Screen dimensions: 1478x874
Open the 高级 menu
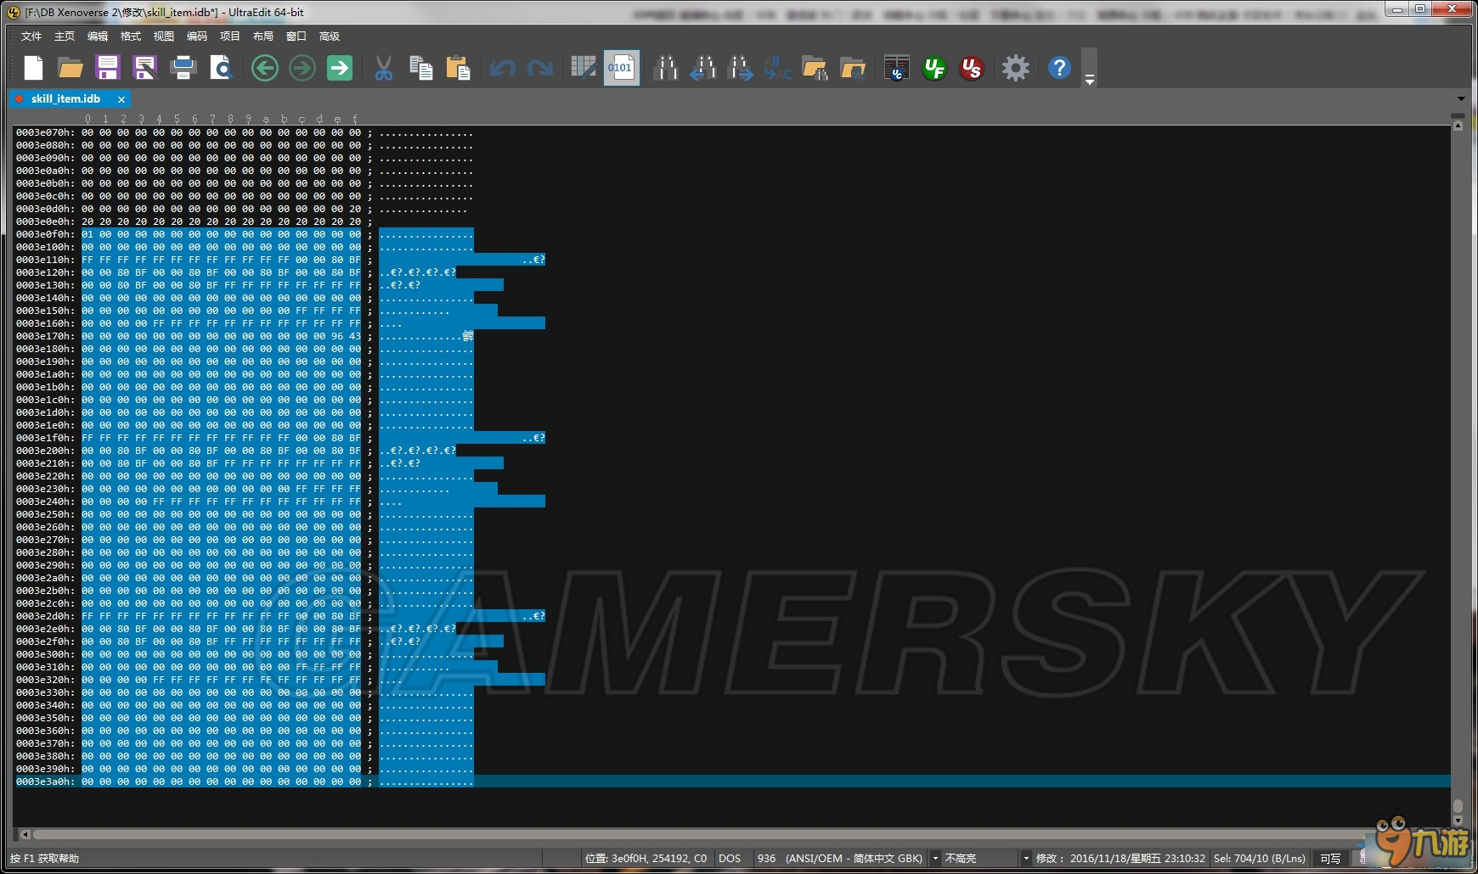tap(330, 36)
